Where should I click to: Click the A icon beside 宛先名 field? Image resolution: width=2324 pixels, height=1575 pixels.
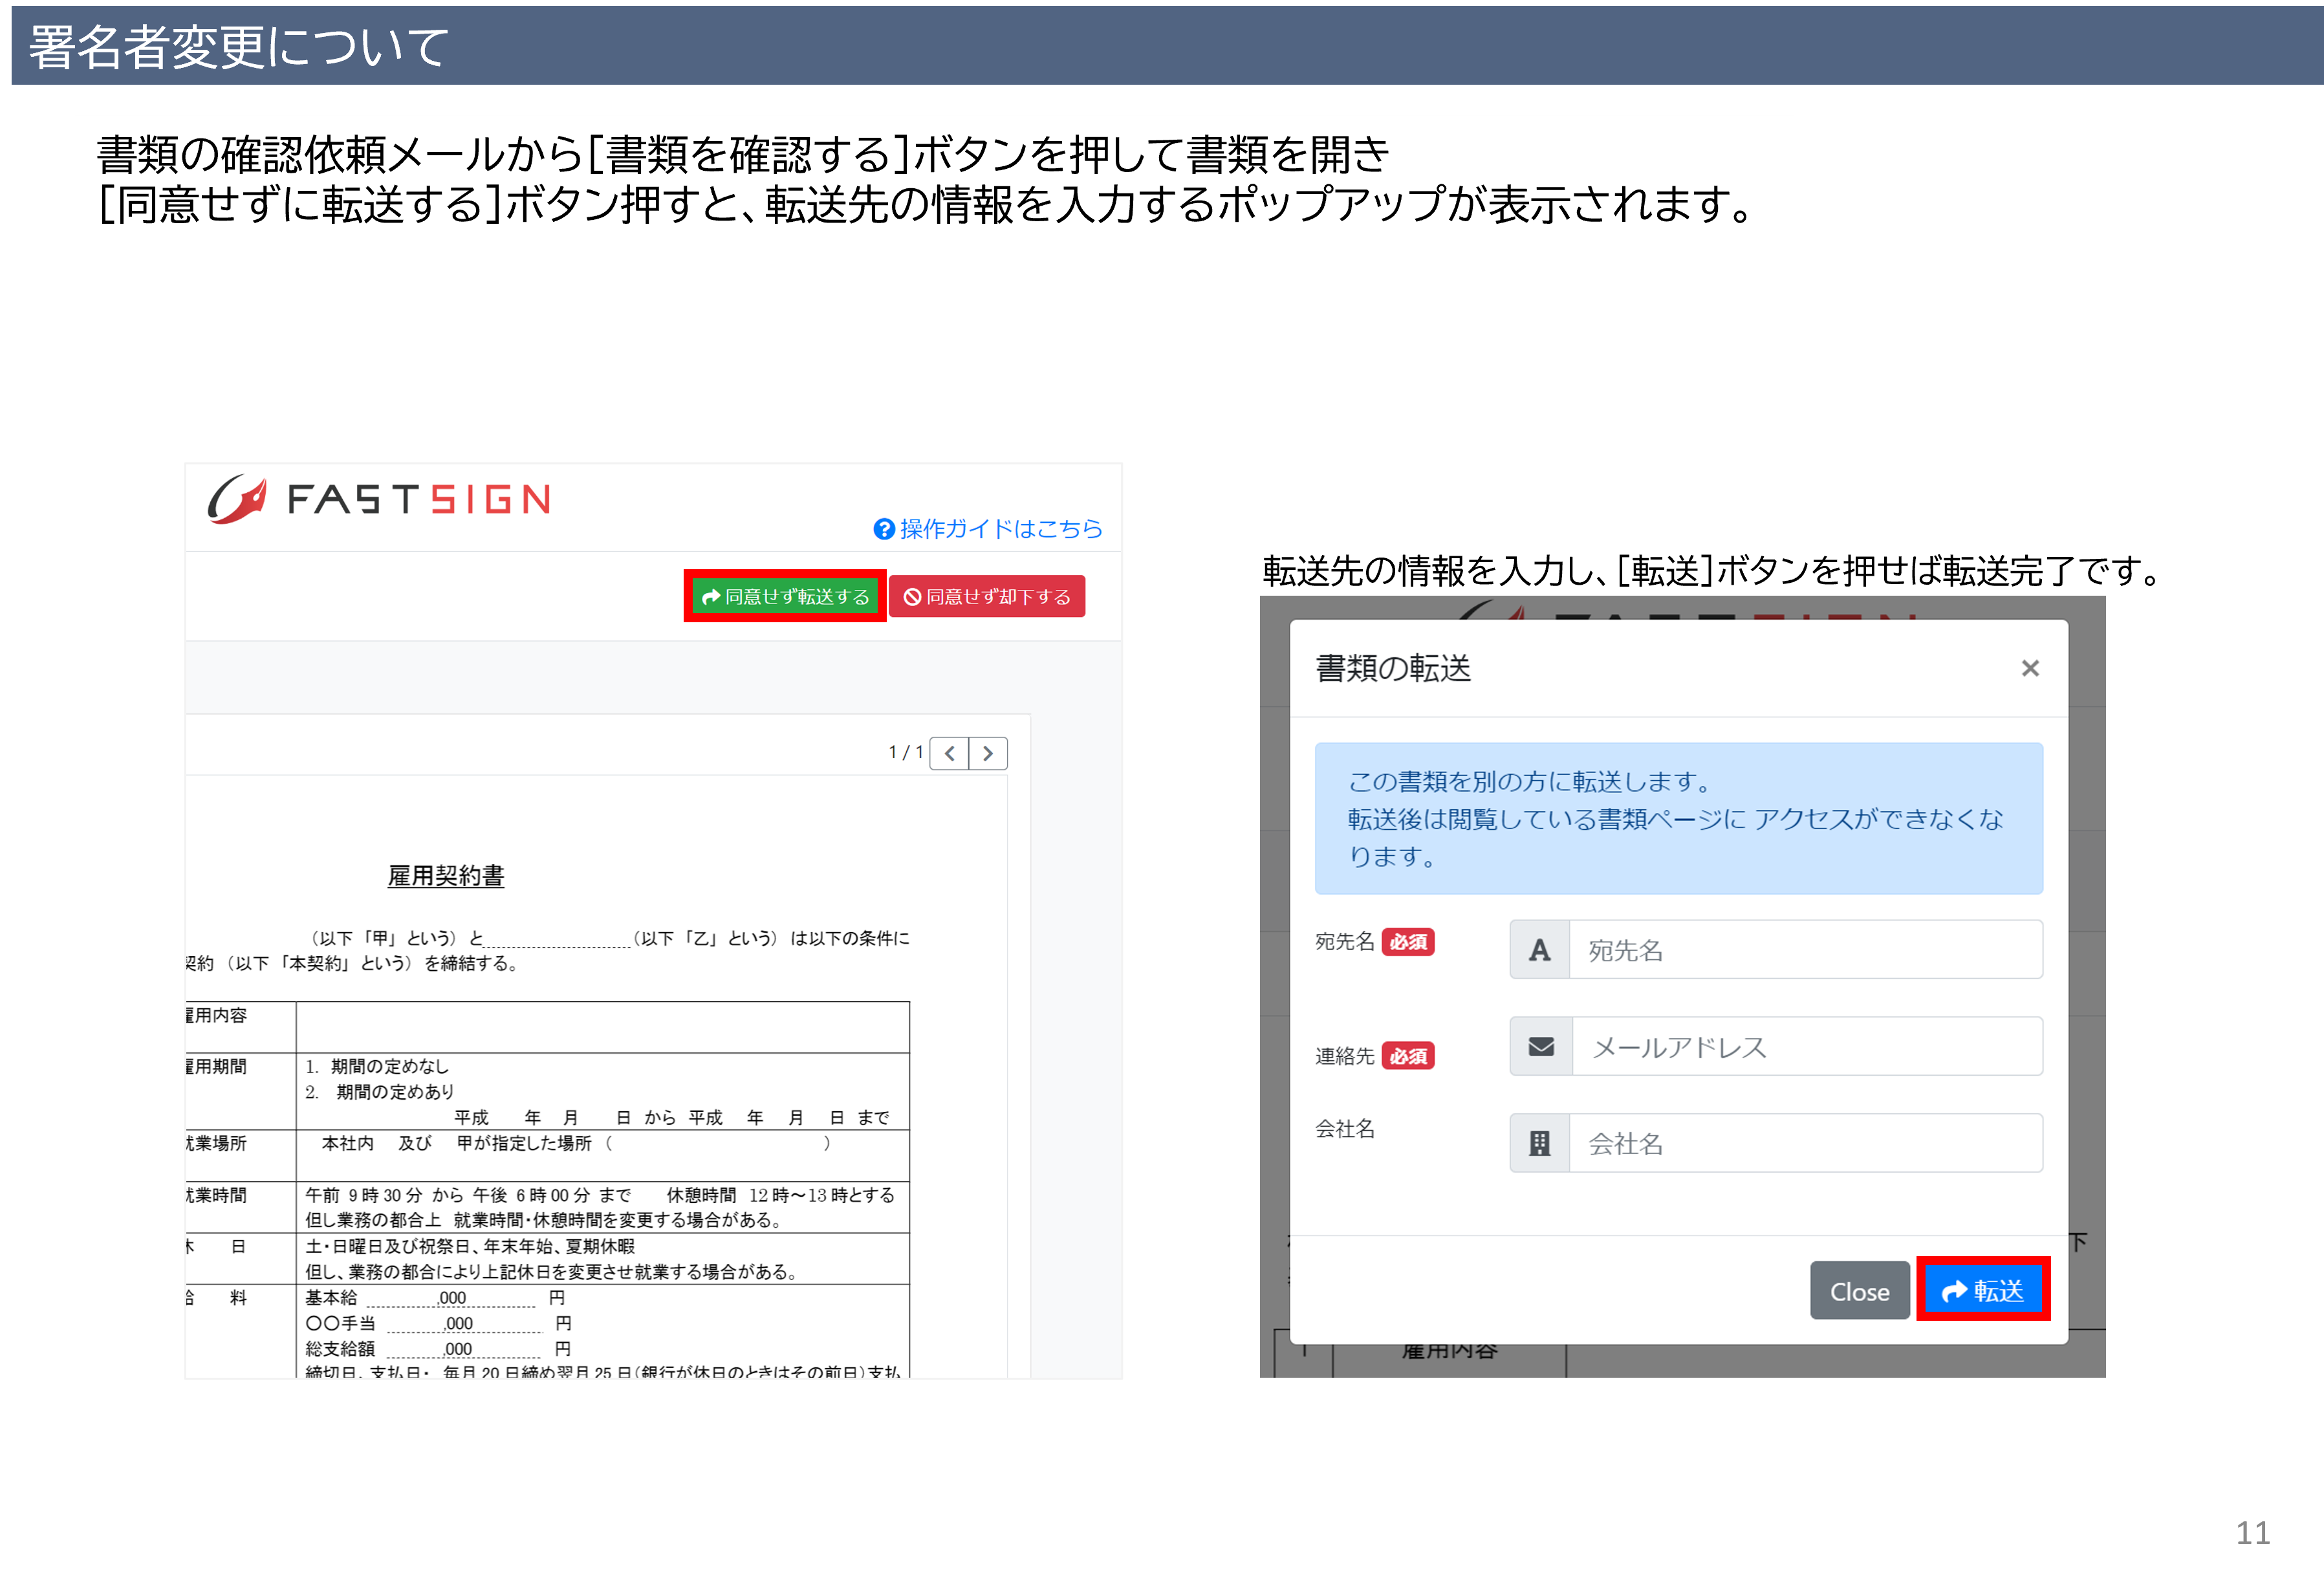[1540, 950]
